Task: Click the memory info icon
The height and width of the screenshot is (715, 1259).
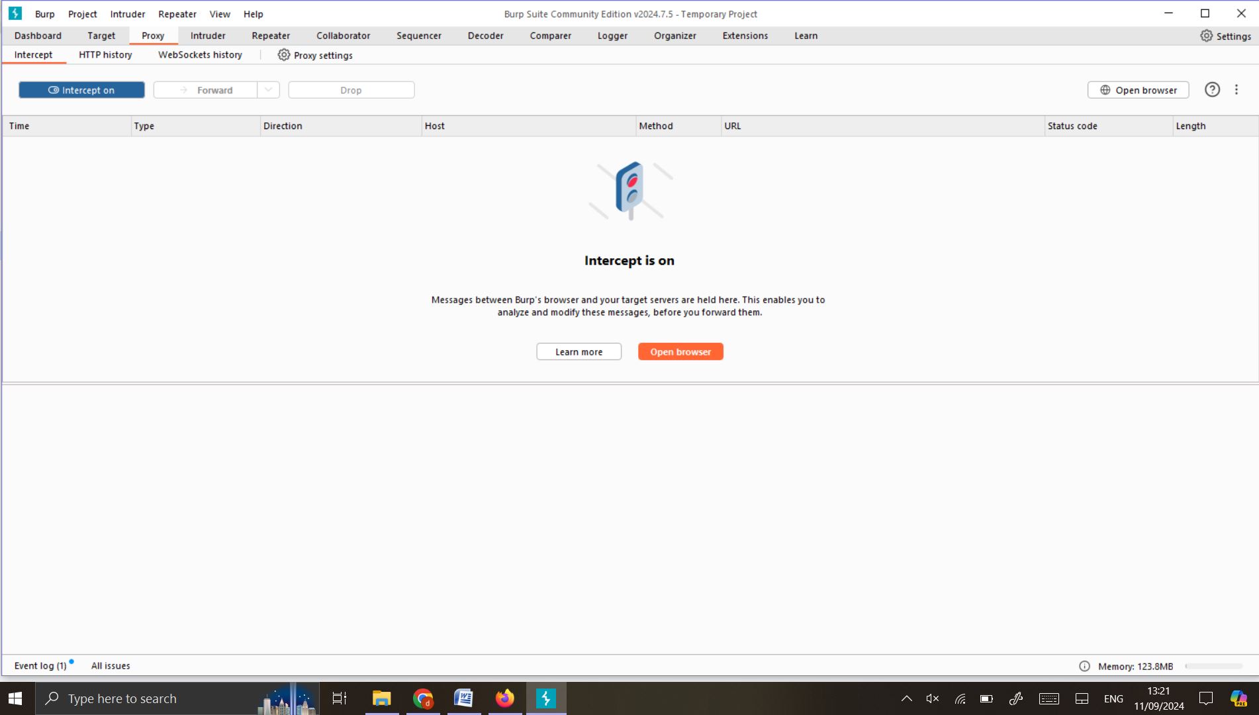Action: coord(1084,666)
